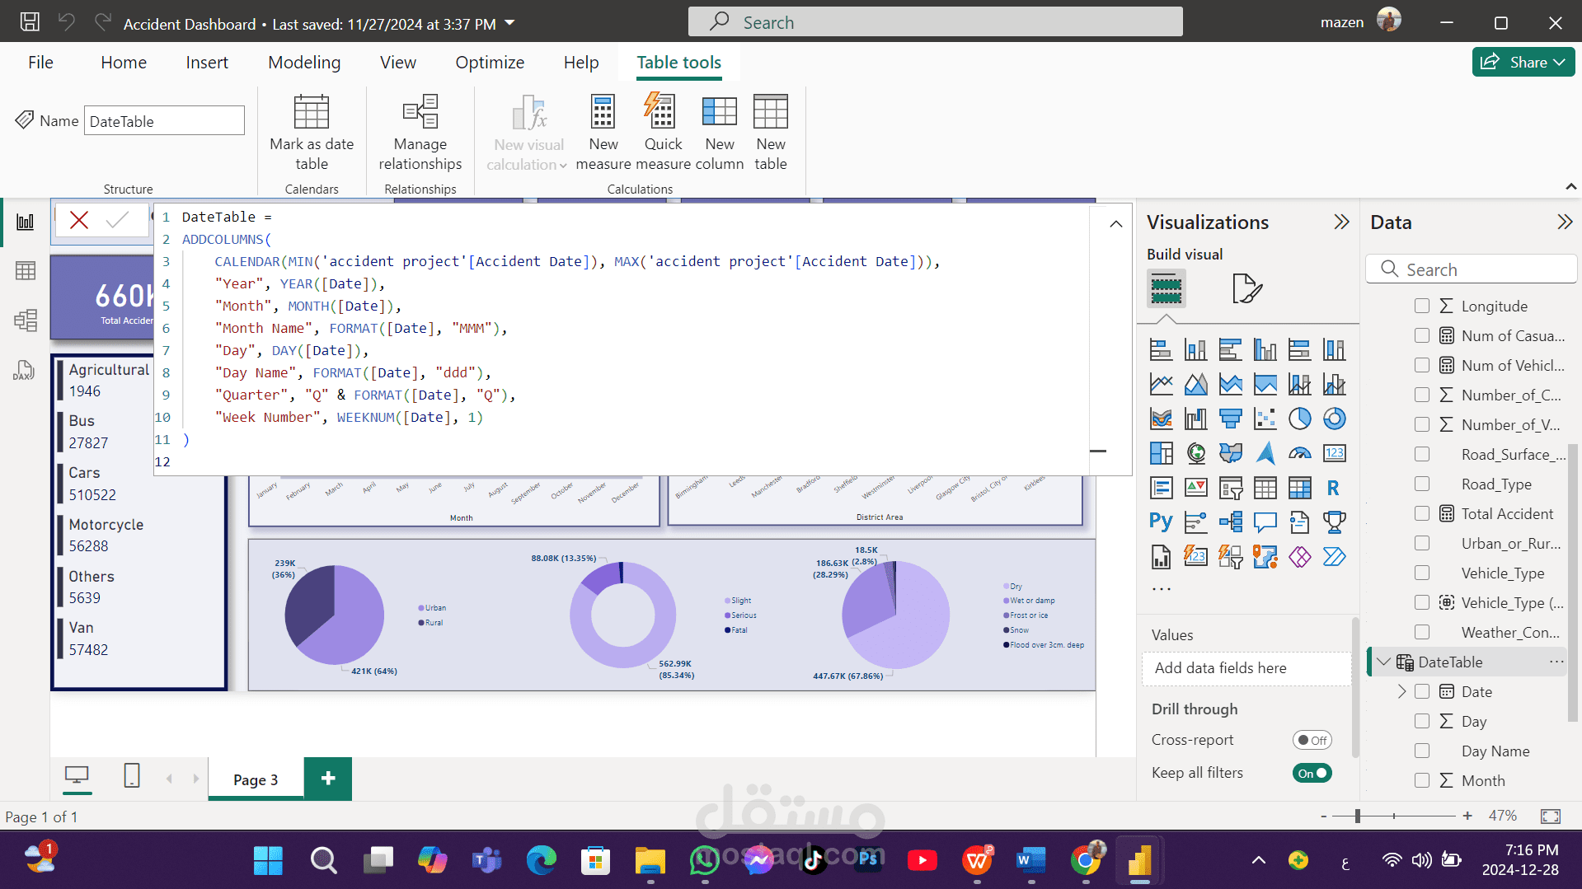
Task: Add a New column
Action: 719,132
